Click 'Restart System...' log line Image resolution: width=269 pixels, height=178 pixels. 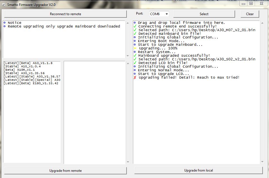tap(157, 52)
